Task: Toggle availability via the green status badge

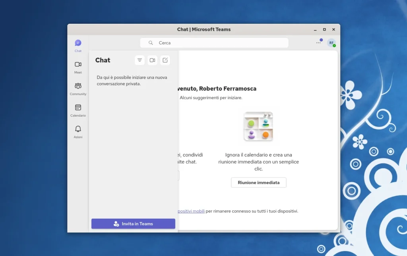Action: click(334, 46)
